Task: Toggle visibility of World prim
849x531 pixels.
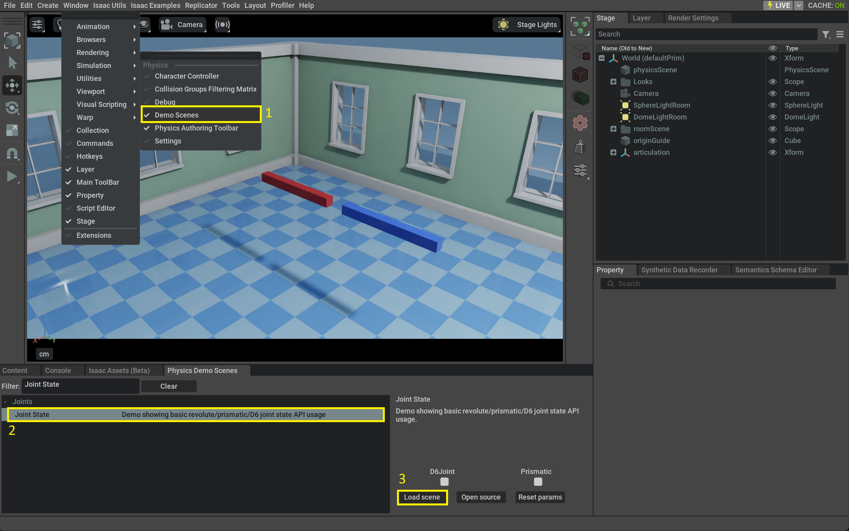Action: click(x=772, y=58)
